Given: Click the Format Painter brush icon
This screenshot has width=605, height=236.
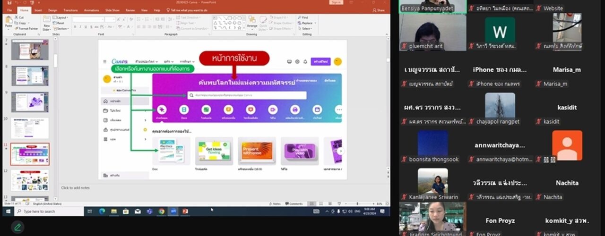Looking at the screenshot, I should [16, 28].
